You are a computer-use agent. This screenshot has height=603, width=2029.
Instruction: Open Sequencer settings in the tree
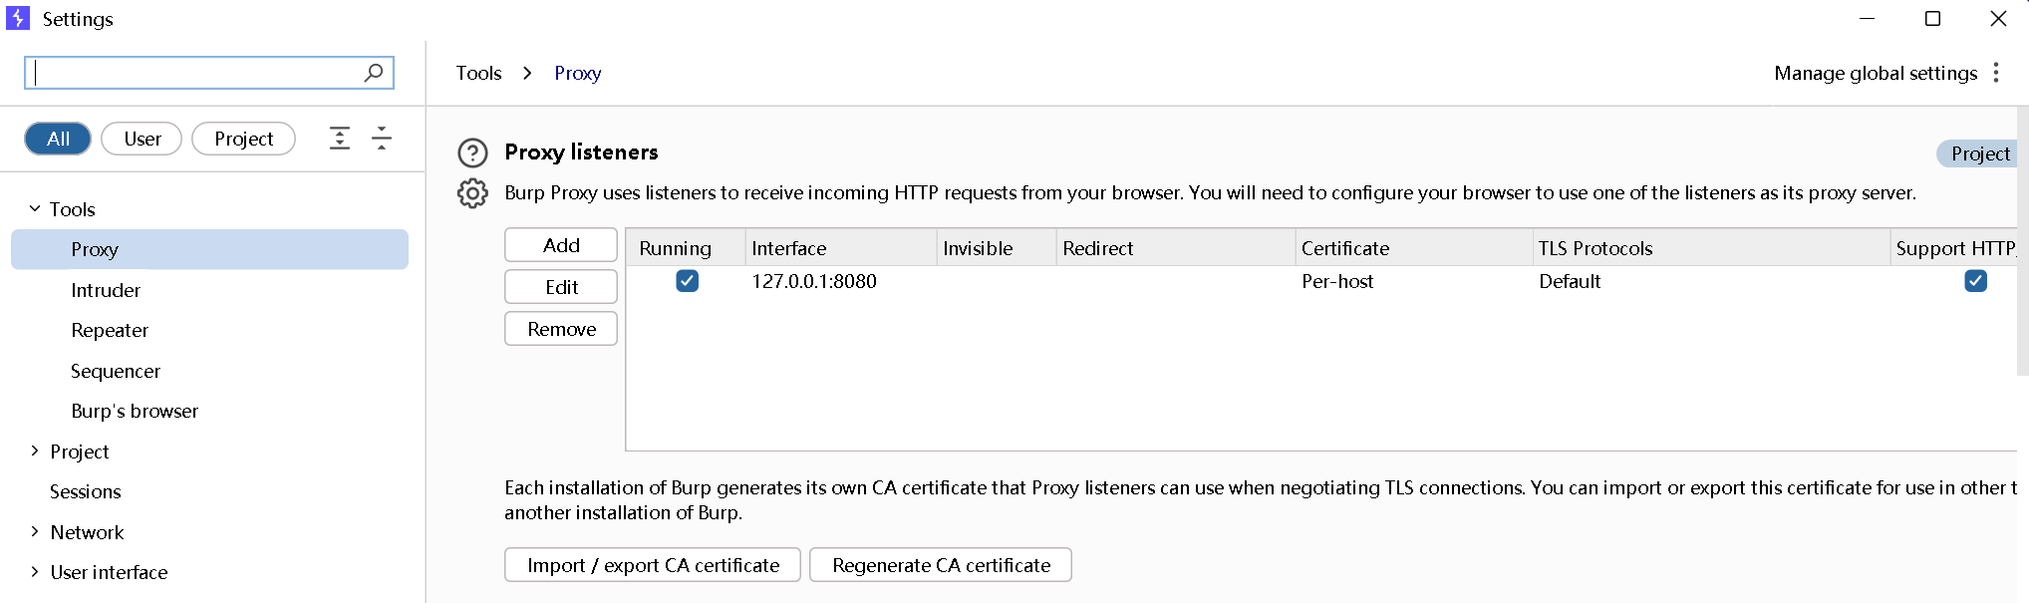click(116, 371)
